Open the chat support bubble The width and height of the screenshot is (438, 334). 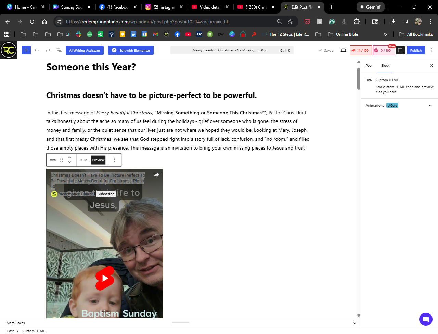coord(426,319)
